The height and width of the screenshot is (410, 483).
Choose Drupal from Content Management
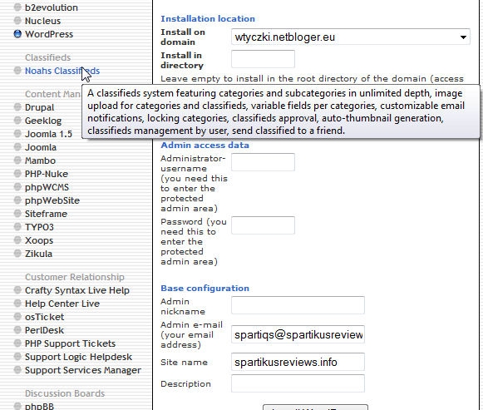point(39,107)
